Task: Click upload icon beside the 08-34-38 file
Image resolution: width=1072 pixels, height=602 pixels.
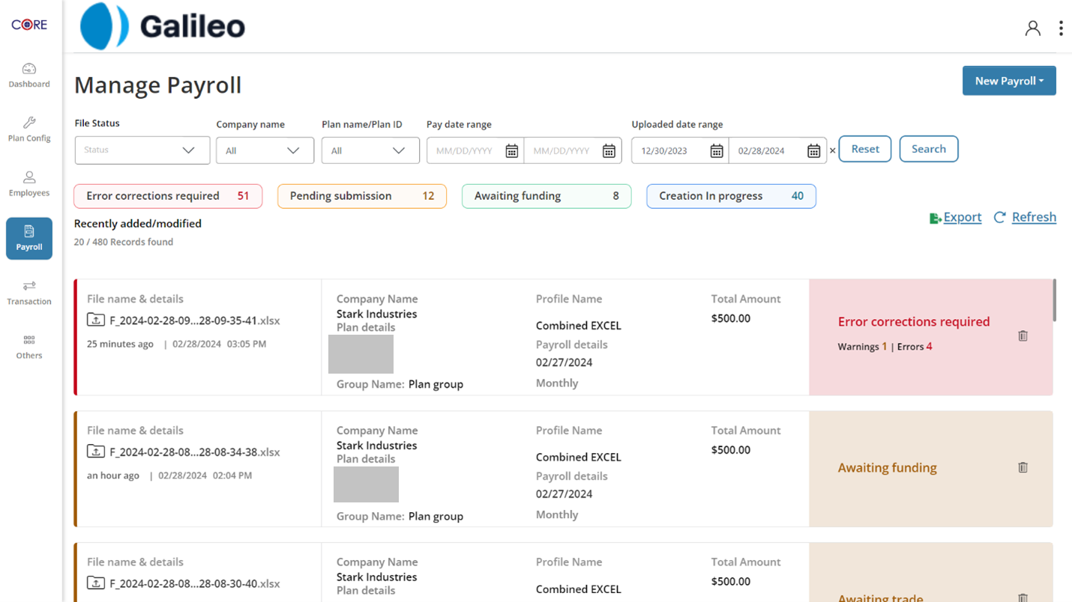Action: (96, 451)
